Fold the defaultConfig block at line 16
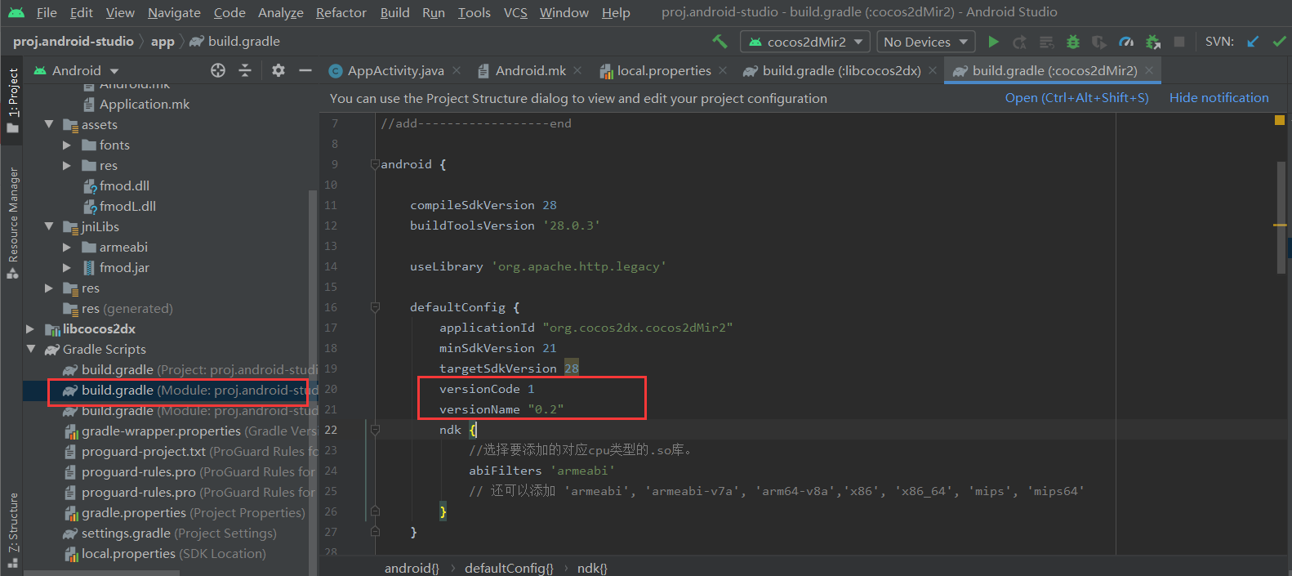 point(375,307)
